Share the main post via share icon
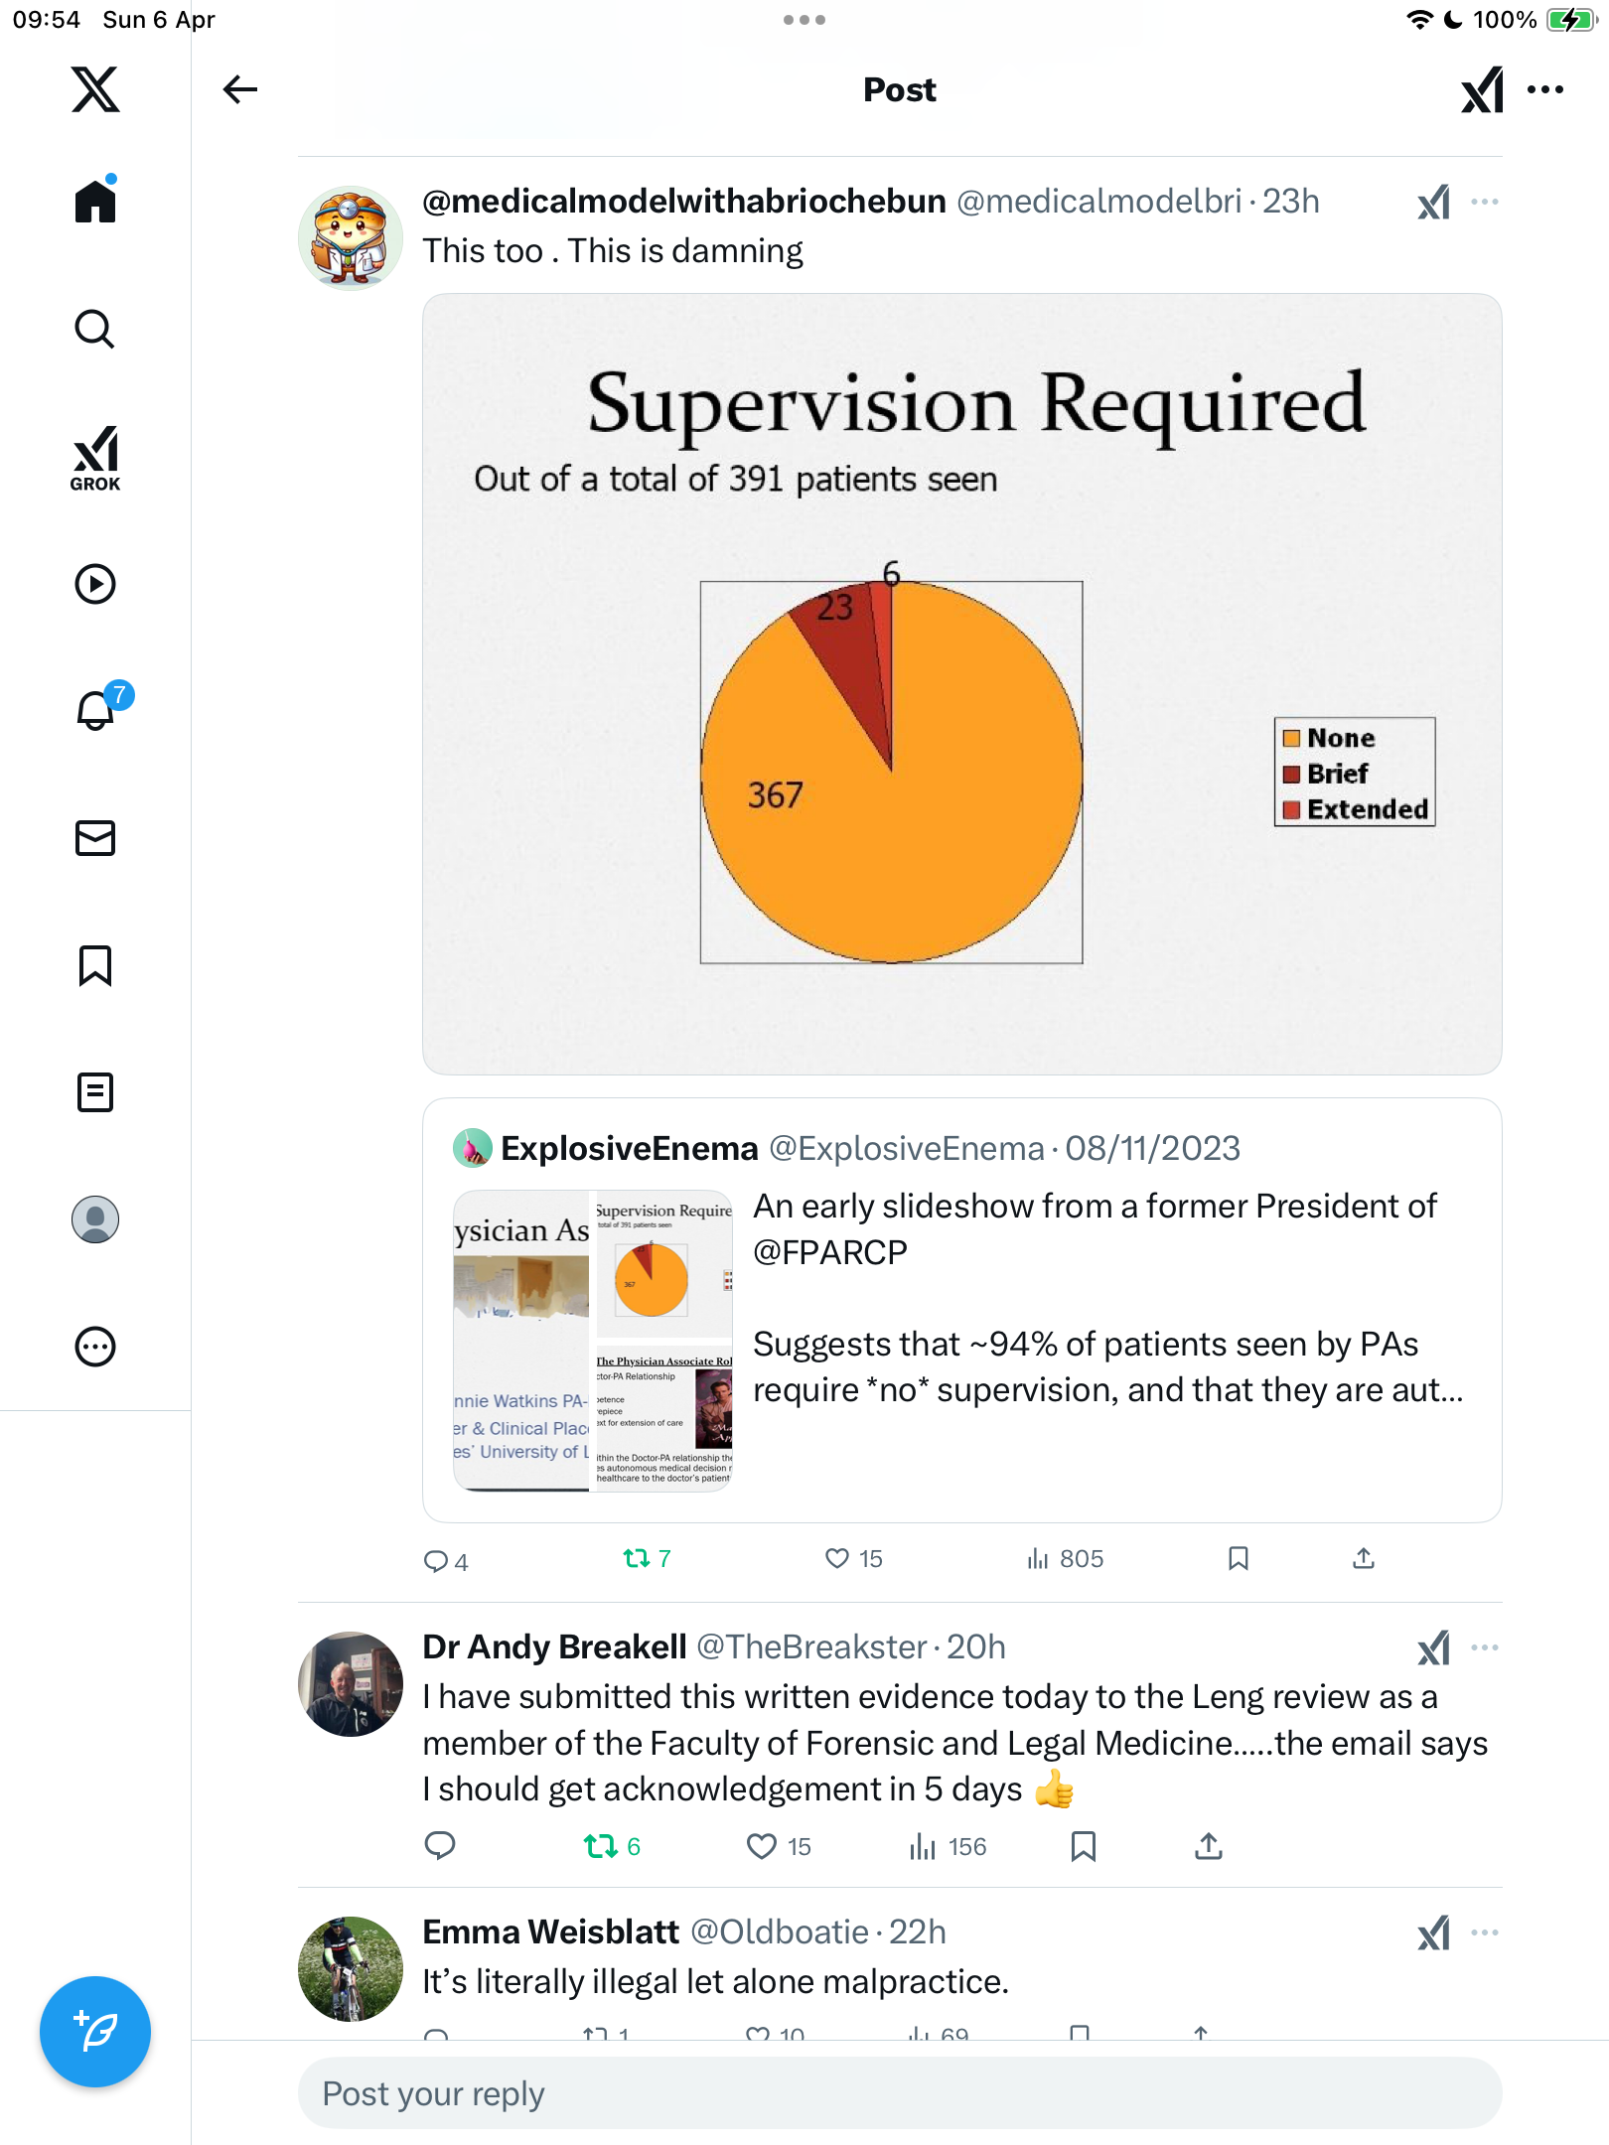The width and height of the screenshot is (1609, 2145). pos(1364,1558)
